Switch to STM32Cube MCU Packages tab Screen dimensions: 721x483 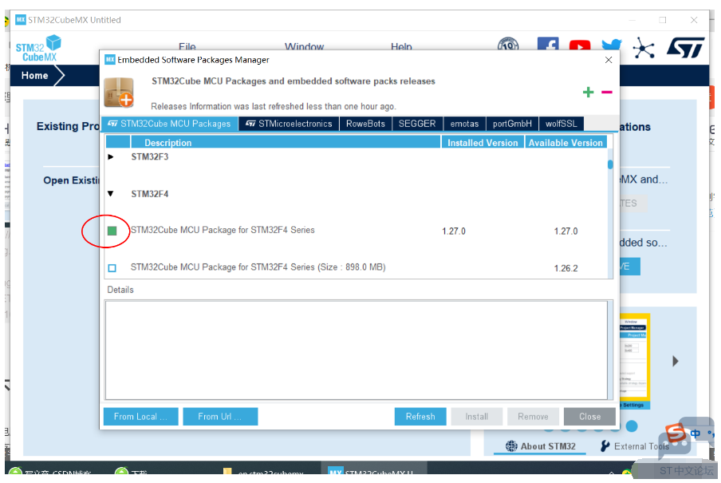pos(170,124)
